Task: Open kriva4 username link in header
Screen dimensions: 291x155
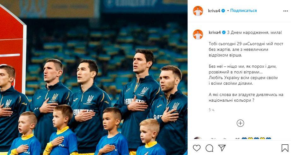Action: 214,11
